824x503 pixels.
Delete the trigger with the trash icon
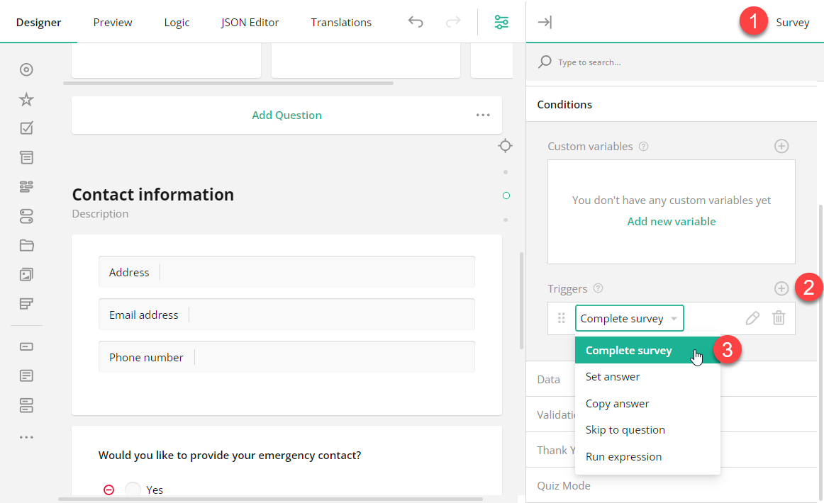779,318
